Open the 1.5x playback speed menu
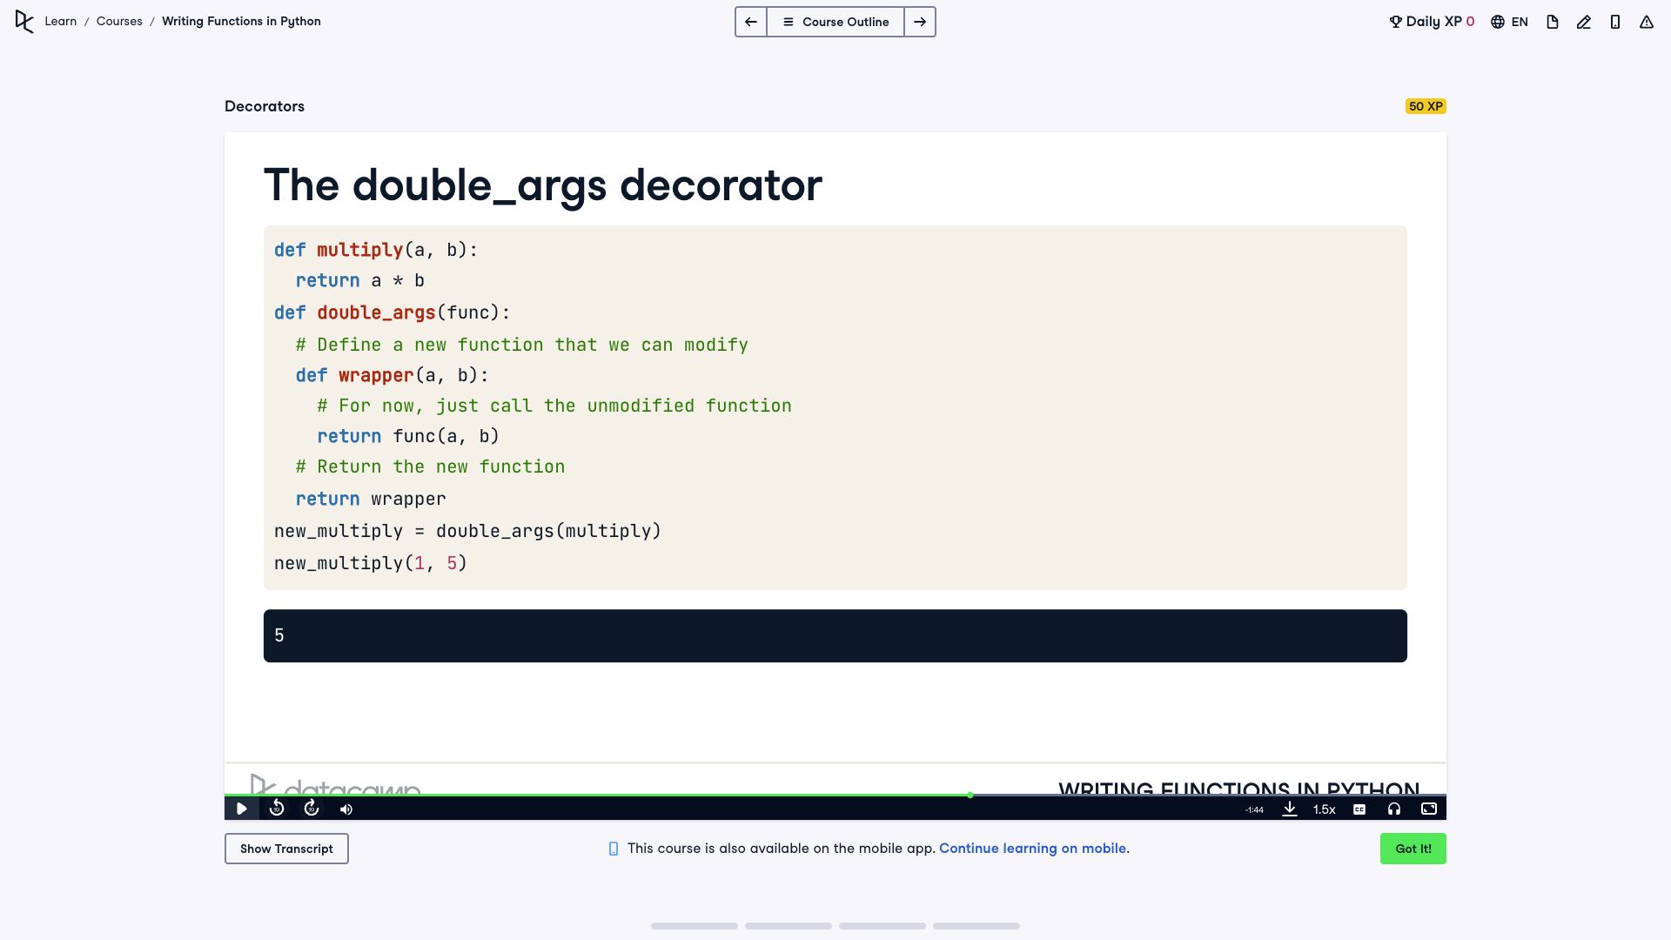 point(1324,809)
